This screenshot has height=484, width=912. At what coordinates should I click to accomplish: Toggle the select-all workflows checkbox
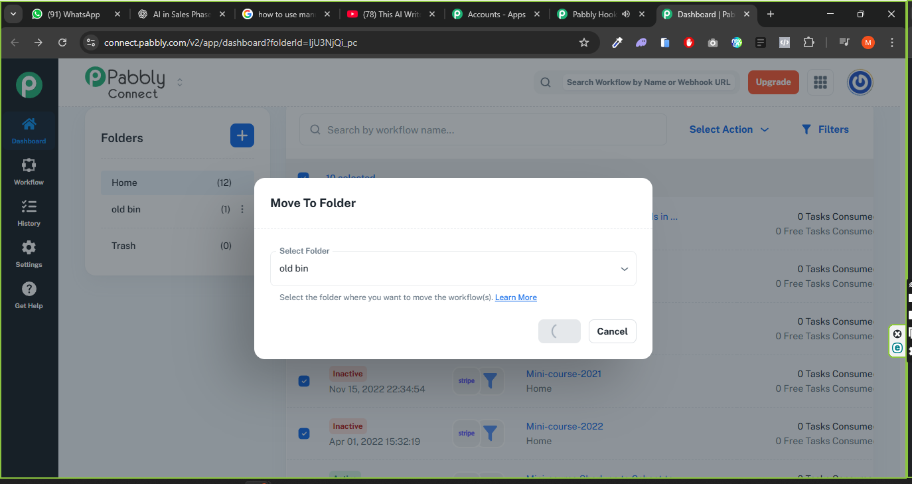pyautogui.click(x=303, y=177)
